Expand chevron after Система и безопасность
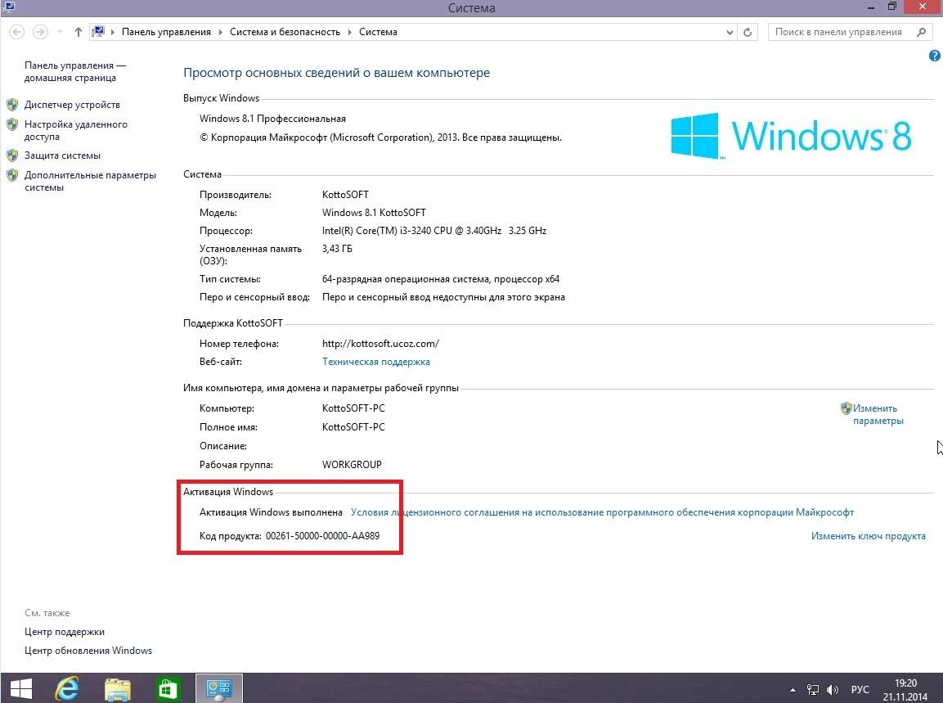Screen dimensions: 943x703 tap(349, 32)
